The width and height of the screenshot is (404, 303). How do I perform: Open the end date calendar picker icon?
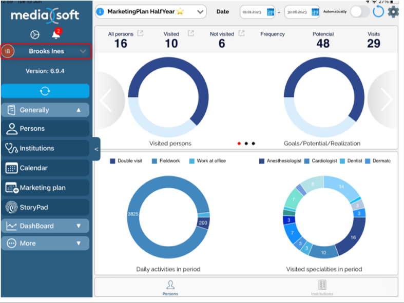(315, 12)
